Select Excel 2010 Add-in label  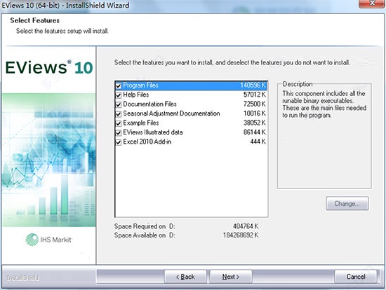point(147,141)
